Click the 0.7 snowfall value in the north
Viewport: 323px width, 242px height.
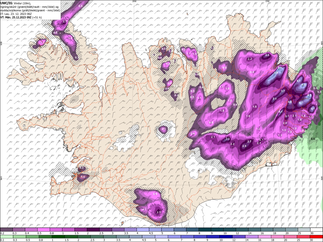click(x=183, y=49)
